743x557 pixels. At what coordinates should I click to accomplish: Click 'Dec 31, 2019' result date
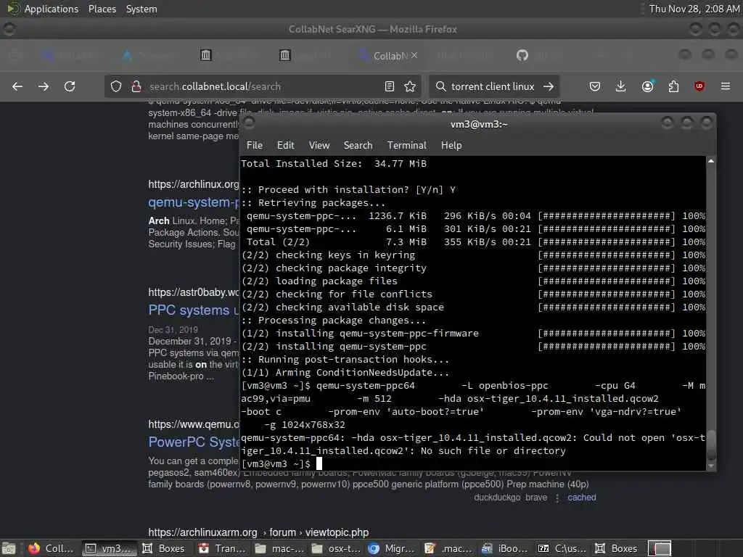tap(173, 330)
